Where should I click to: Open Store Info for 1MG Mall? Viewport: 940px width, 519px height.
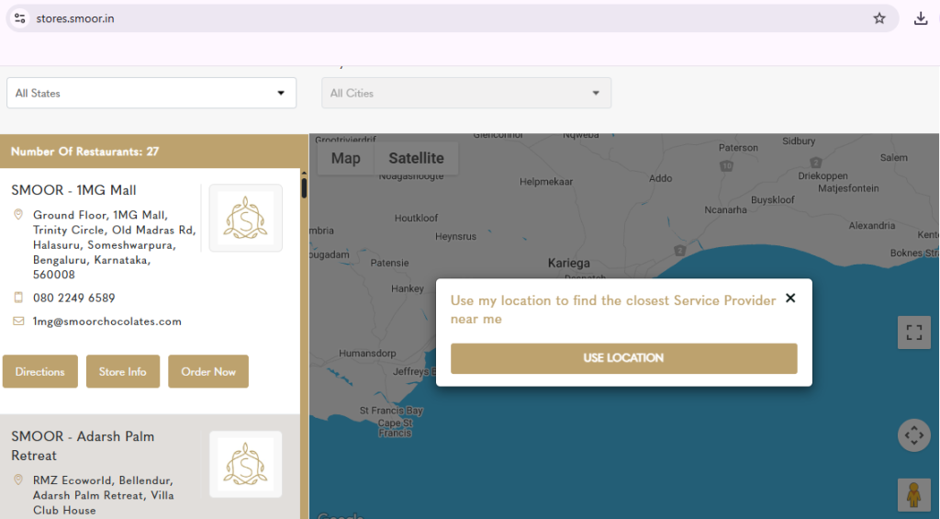tap(123, 371)
